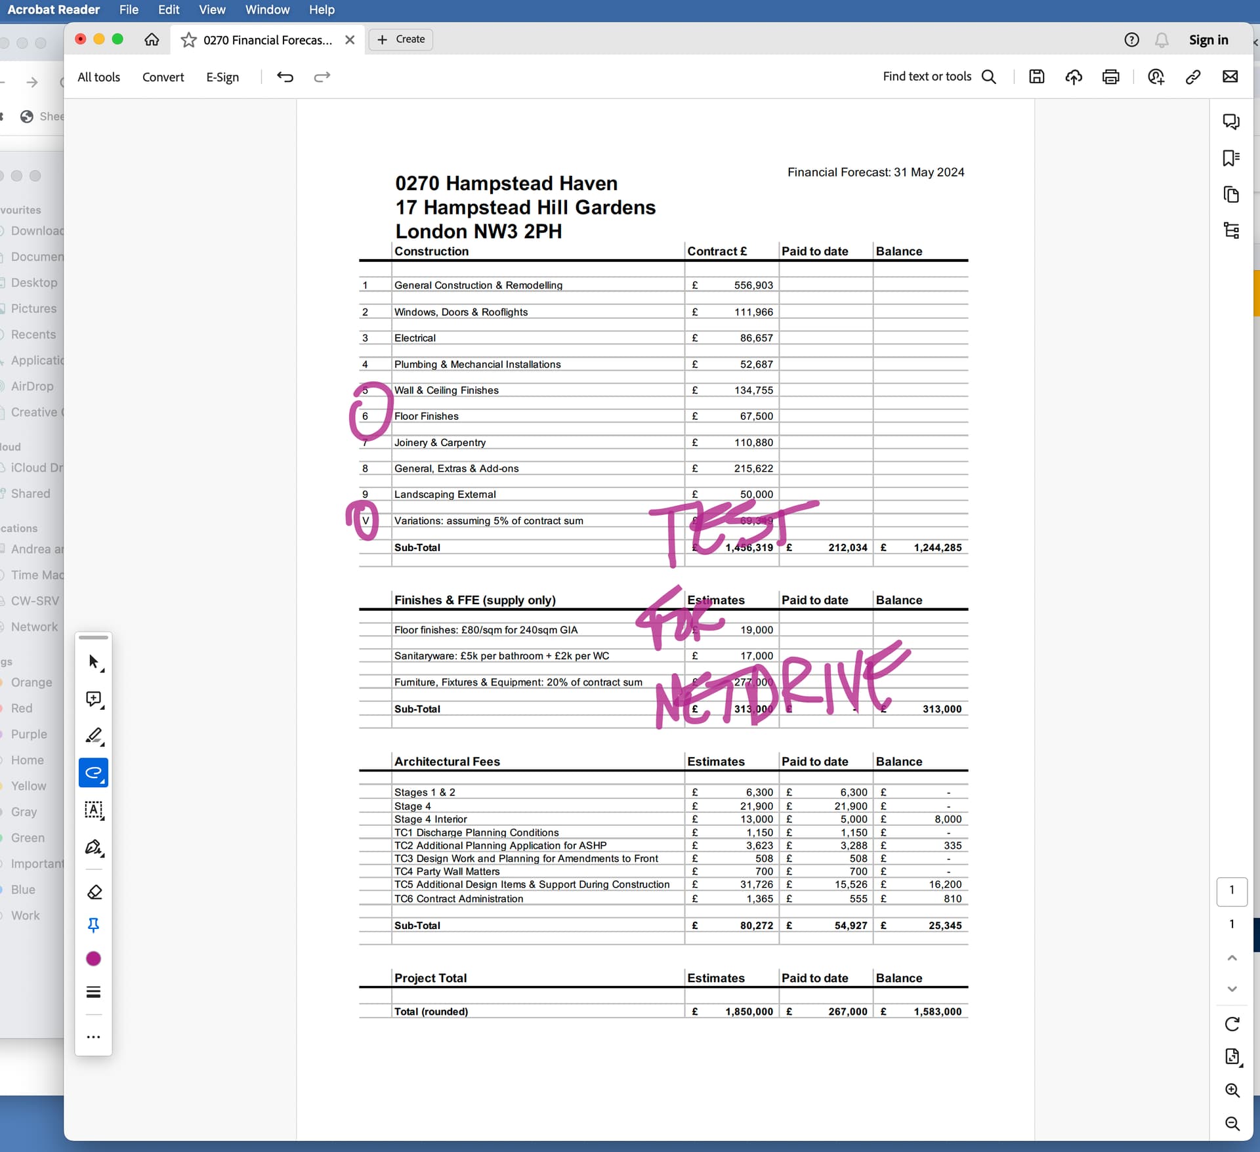Viewport: 1260px width, 1152px height.
Task: Go forward in the Finder window
Action: (x=31, y=82)
